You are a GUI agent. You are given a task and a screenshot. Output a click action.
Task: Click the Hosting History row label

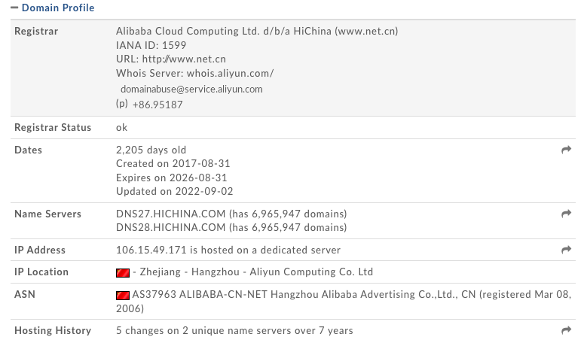[x=53, y=330]
